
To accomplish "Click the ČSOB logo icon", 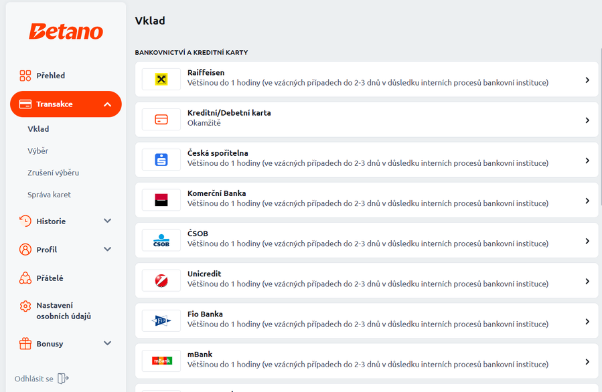I will (161, 240).
